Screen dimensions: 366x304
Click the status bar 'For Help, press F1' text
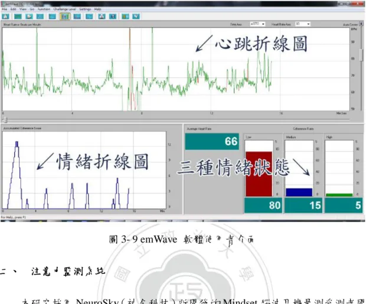[14, 217]
